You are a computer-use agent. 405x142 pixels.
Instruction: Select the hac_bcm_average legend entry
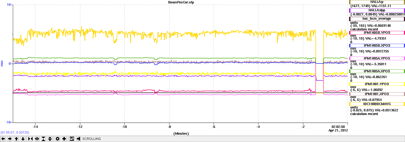click(377, 19)
